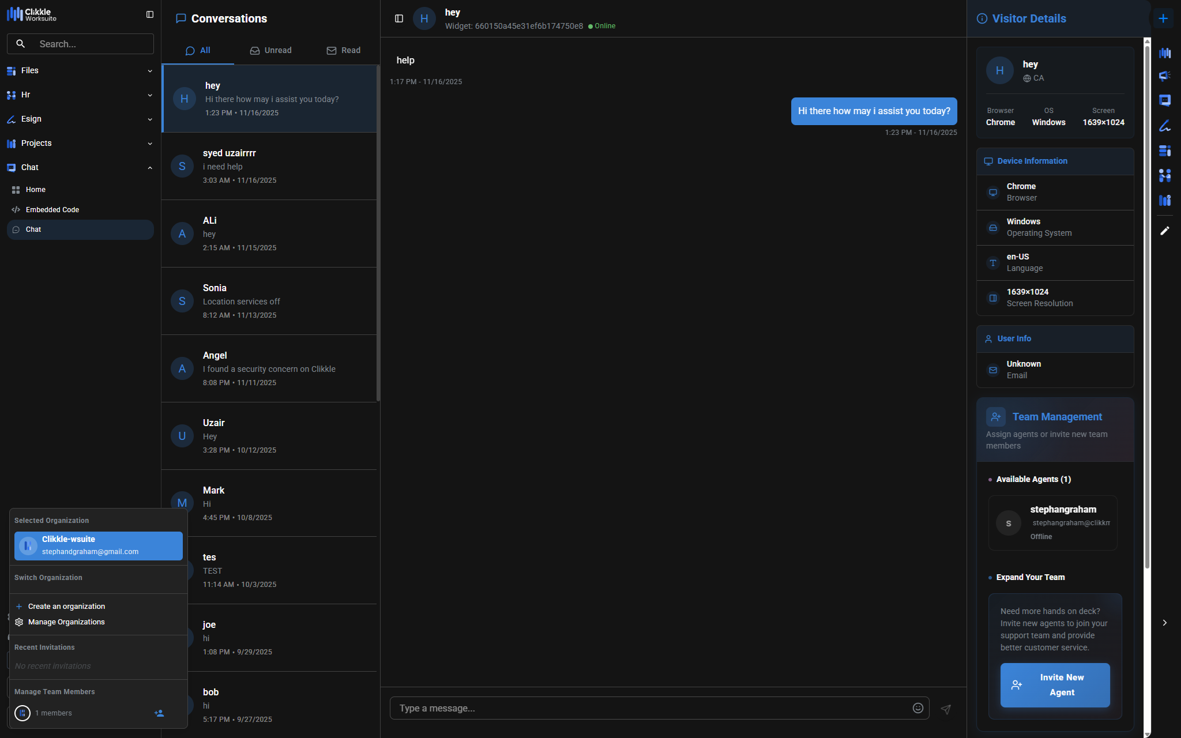
Task: Click Create an organization link
Action: tap(66, 607)
